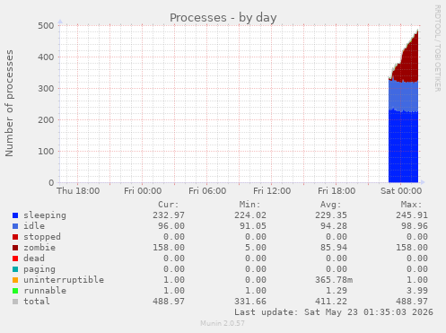Click the total legend color swatch
The width and height of the screenshot is (446, 333).
click(15, 302)
